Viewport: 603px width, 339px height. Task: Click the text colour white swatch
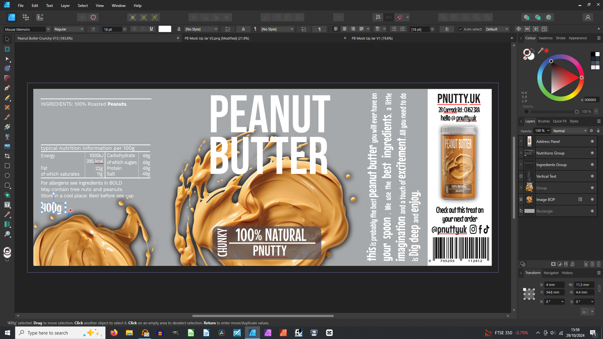point(165,29)
